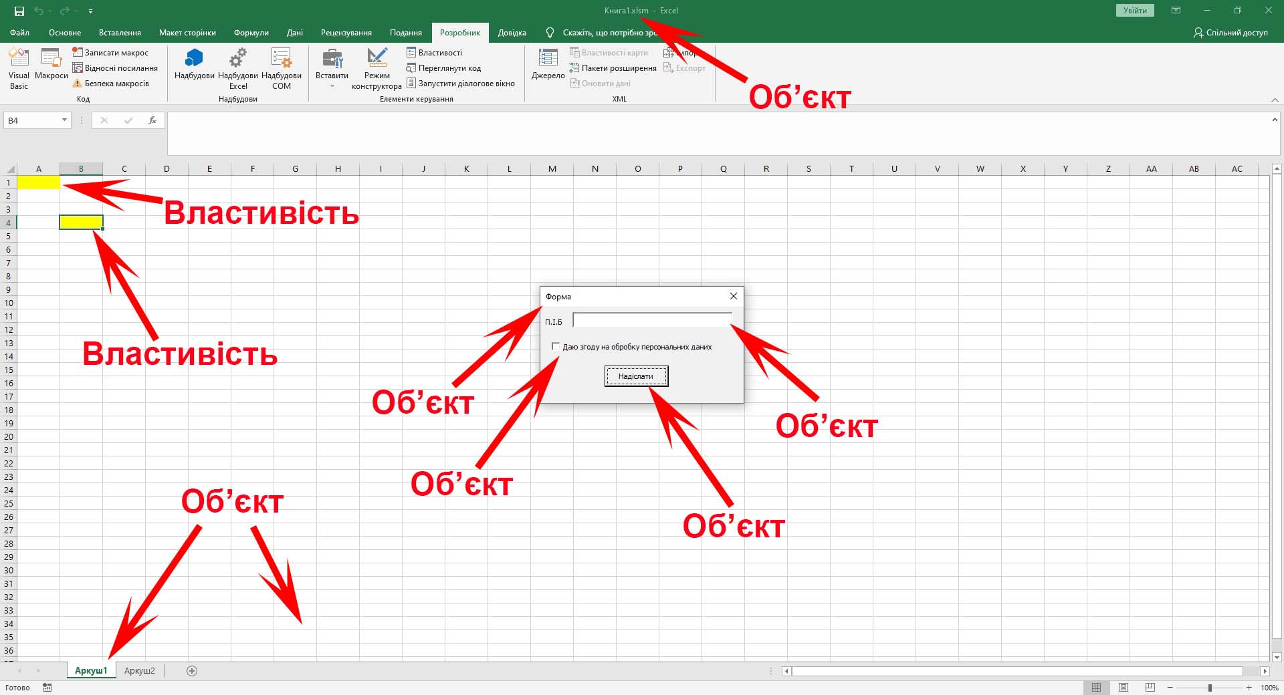This screenshot has width=1284, height=695.
Task: Click the Tell me lightbulb search box
Action: [x=602, y=32]
